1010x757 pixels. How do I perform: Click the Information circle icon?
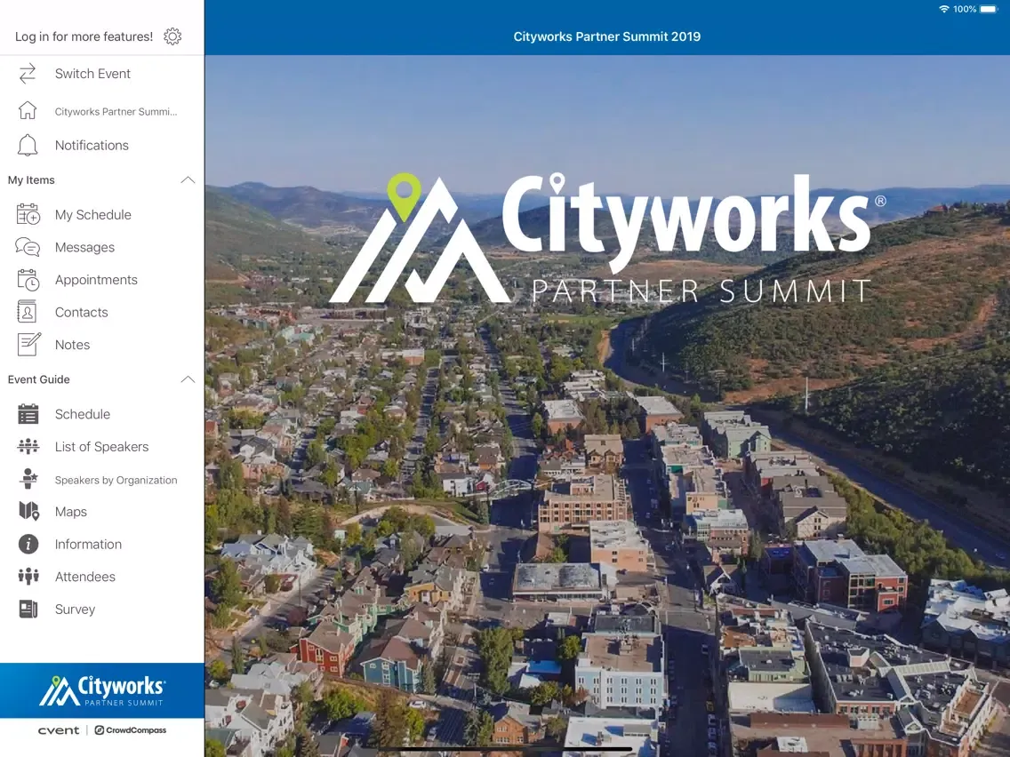(28, 545)
